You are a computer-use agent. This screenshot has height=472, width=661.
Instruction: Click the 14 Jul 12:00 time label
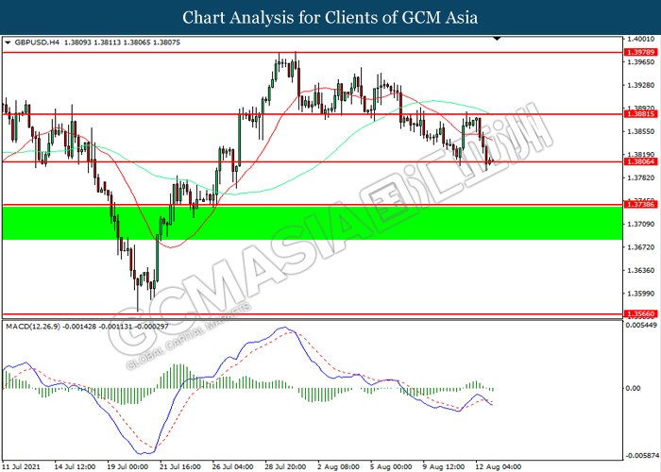[75, 467]
